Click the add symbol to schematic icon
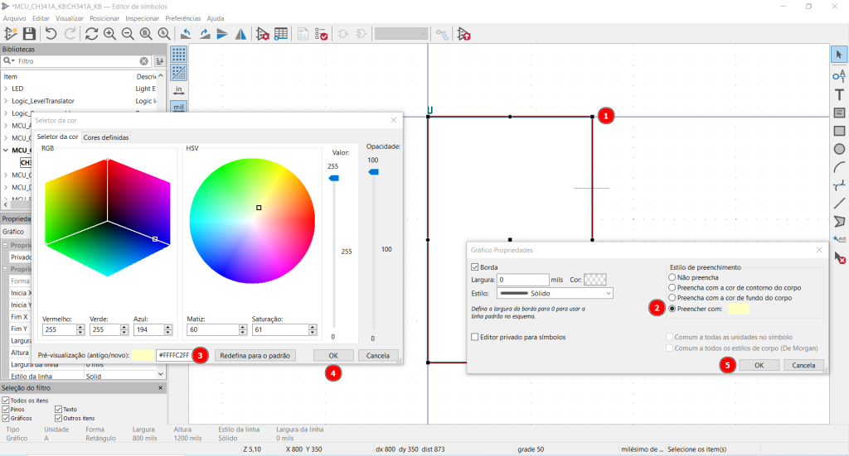849x456 pixels. 463,34
